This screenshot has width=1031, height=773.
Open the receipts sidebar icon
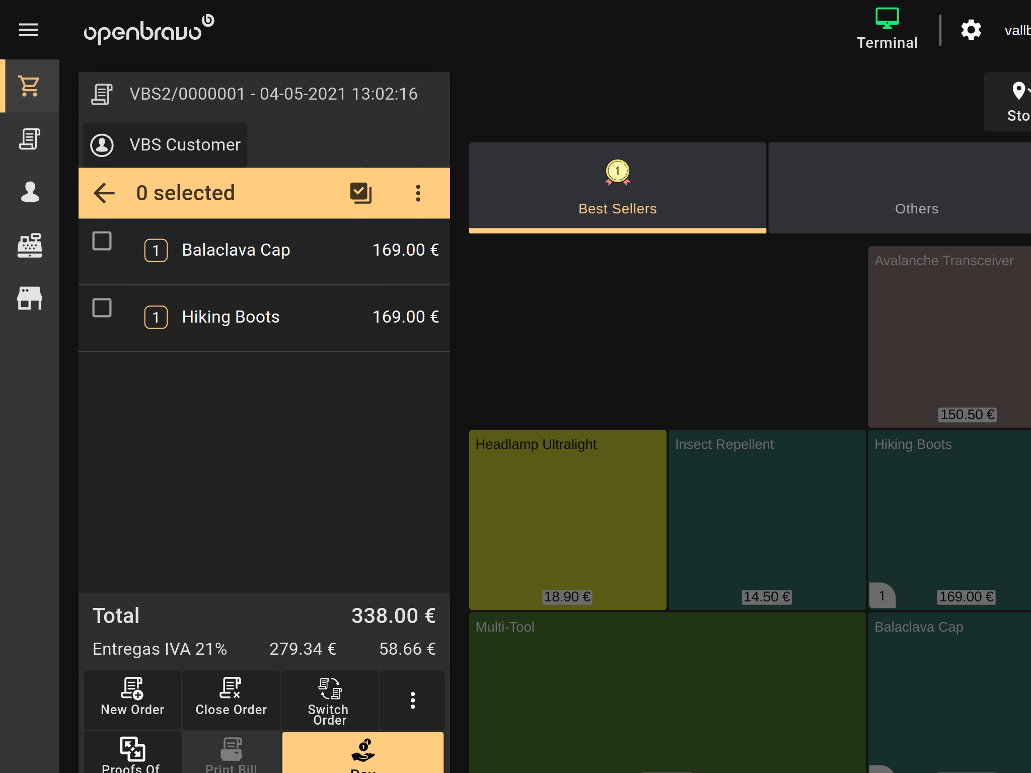(x=30, y=139)
